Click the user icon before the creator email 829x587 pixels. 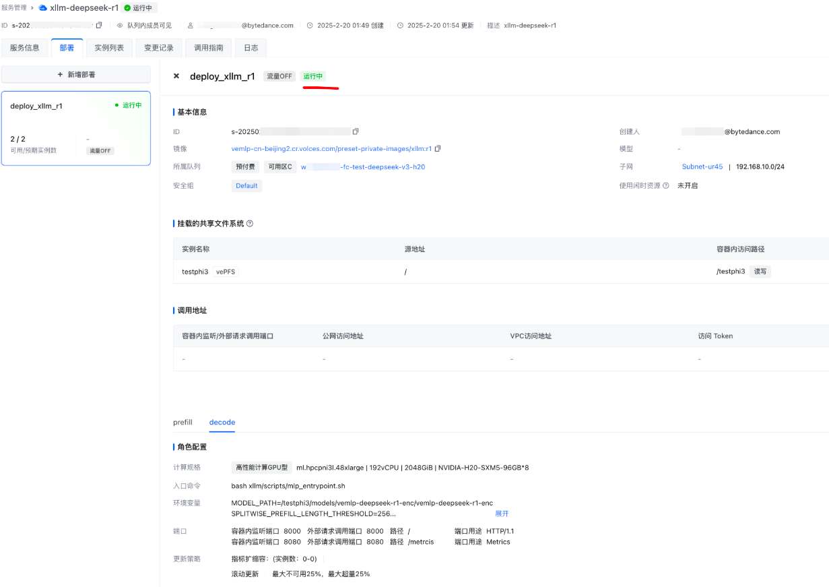click(x=191, y=26)
